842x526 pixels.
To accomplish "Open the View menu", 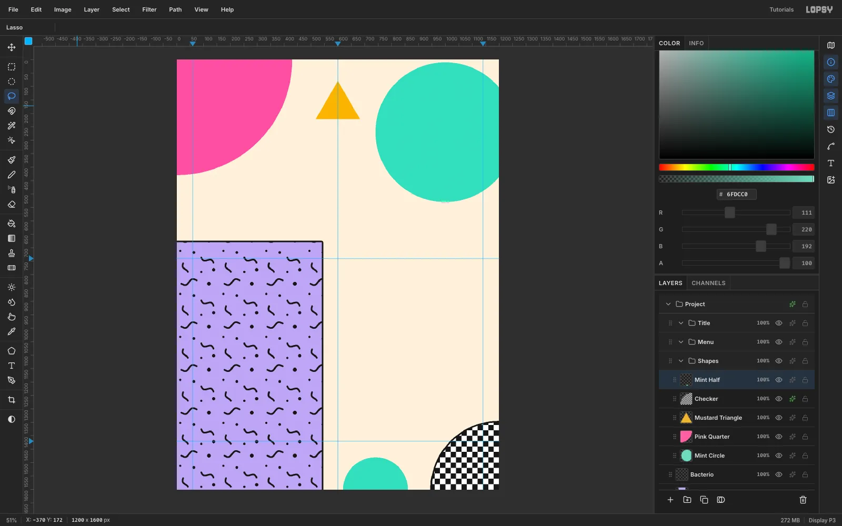I will [202, 9].
